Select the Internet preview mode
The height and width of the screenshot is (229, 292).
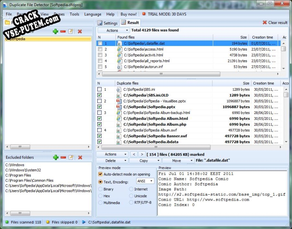pos(131,189)
